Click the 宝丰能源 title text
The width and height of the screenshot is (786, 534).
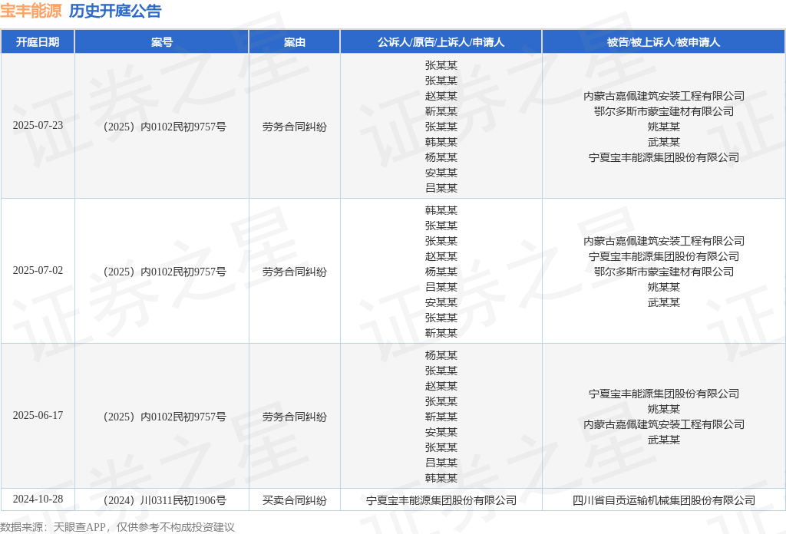click(31, 11)
